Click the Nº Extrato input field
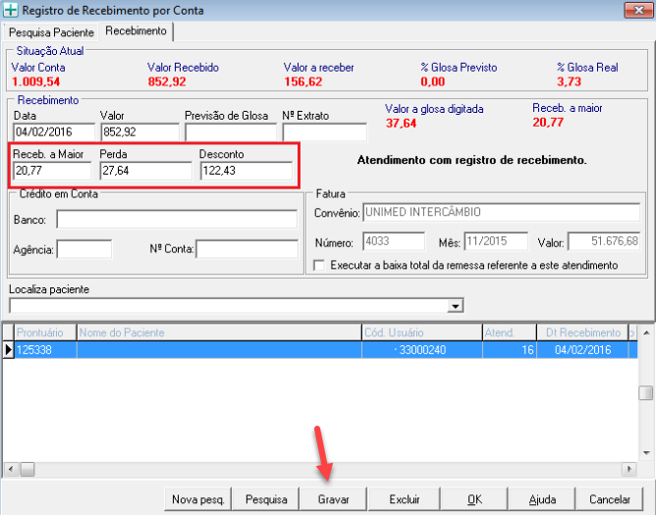This screenshot has width=656, height=515. click(x=325, y=132)
